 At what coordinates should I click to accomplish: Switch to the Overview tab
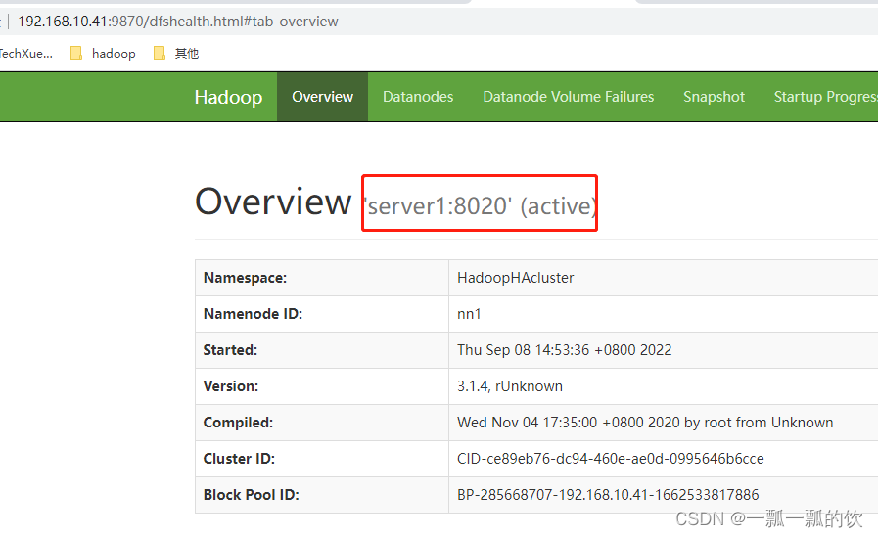click(x=323, y=97)
